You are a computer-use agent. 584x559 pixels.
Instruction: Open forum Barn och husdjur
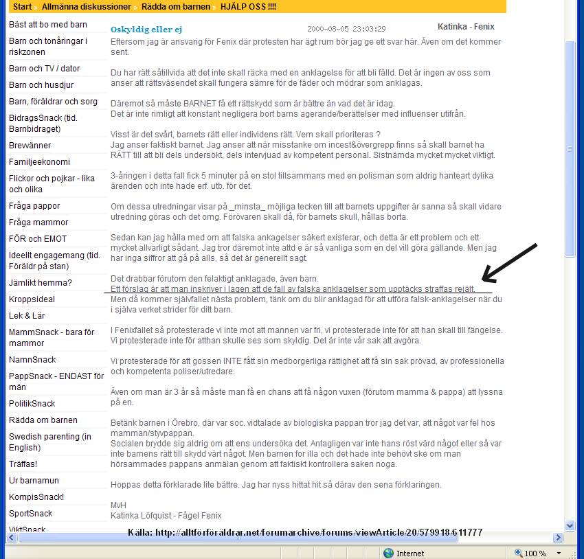[41, 85]
